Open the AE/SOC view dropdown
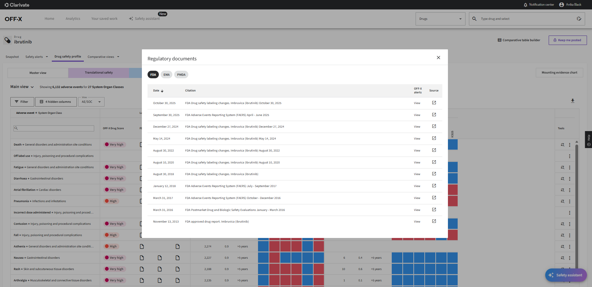592x287 pixels. click(91, 102)
